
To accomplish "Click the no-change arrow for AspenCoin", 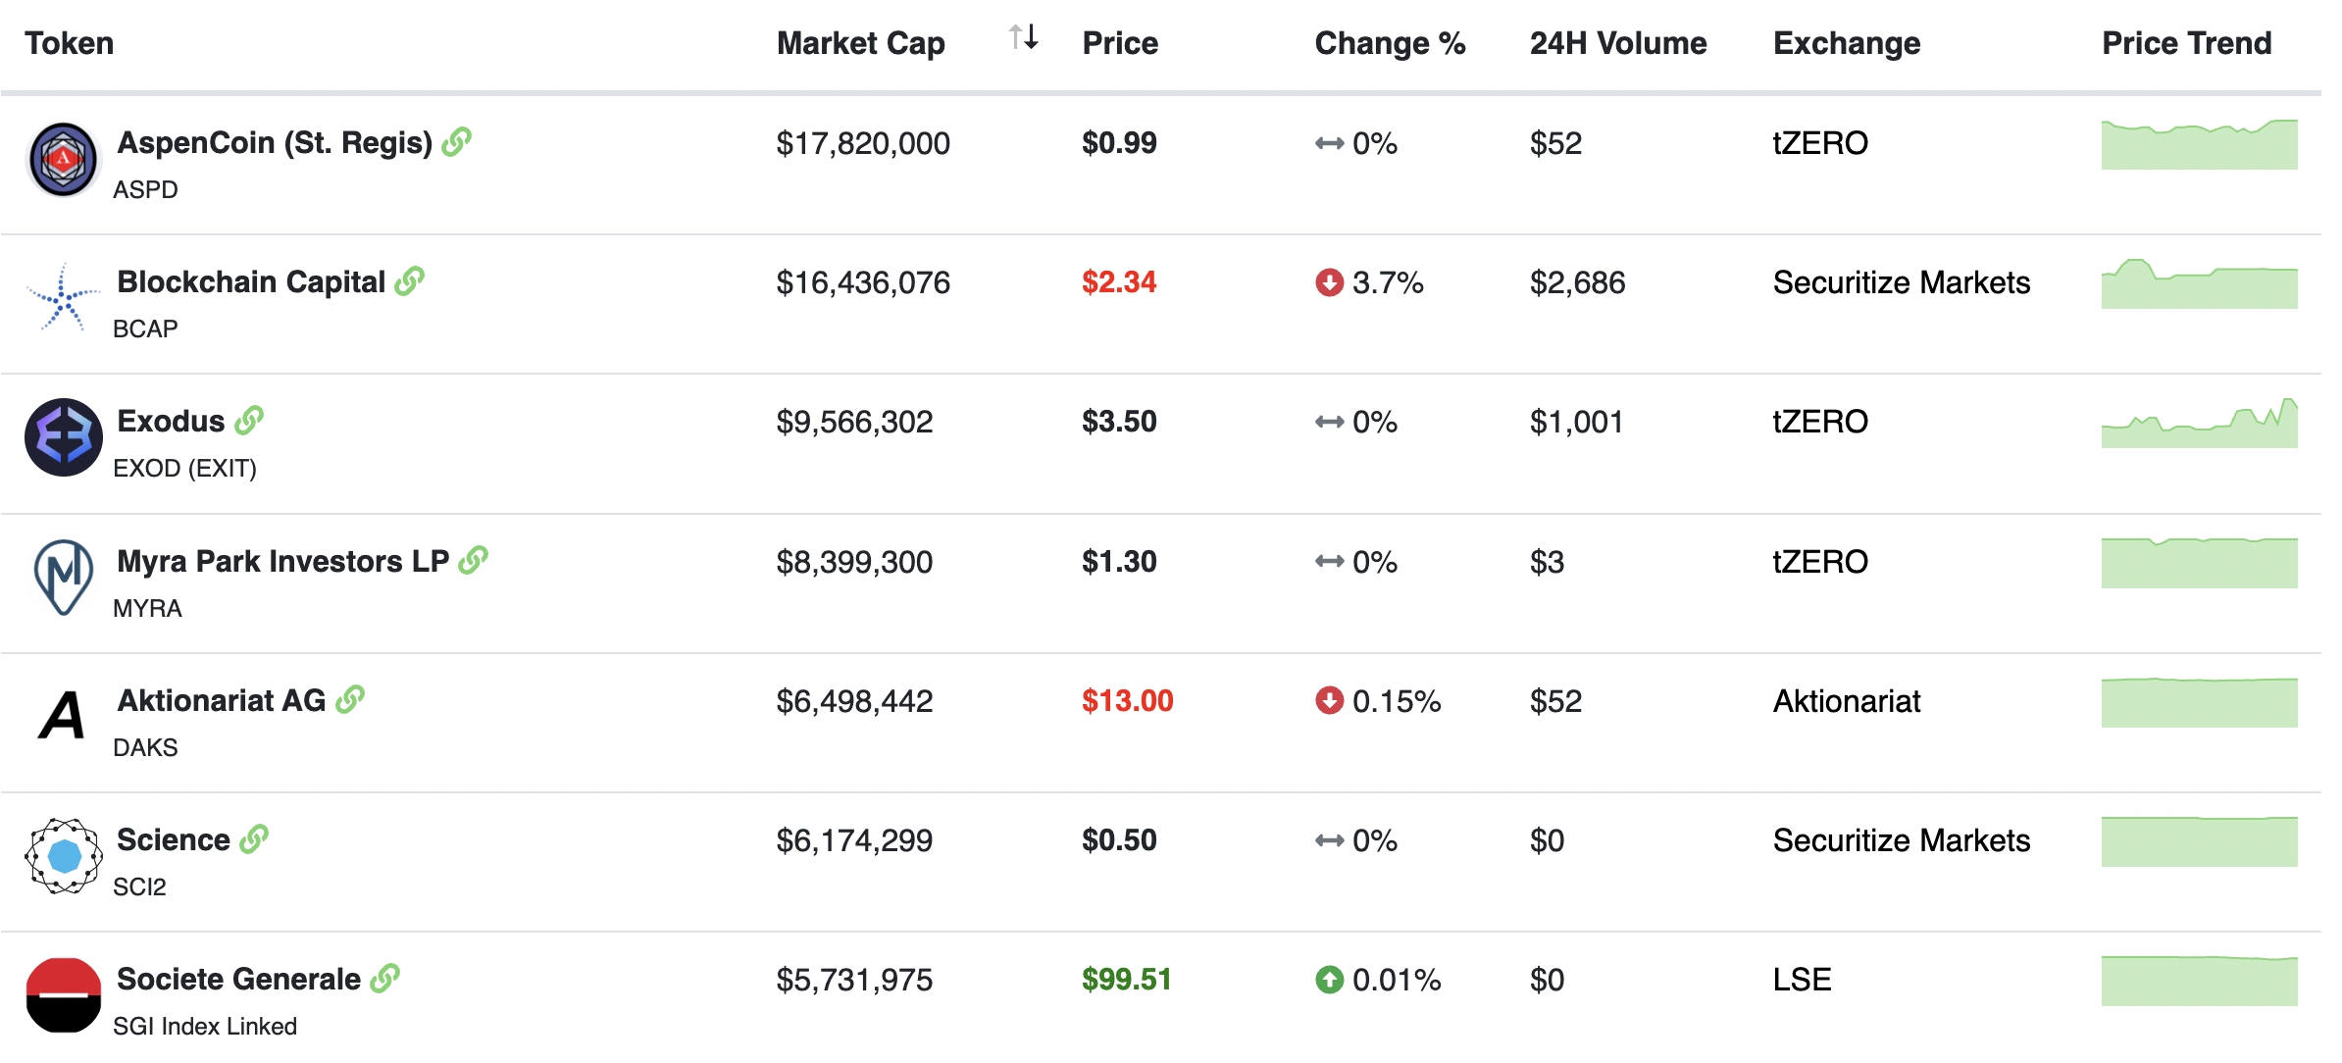I will (1329, 144).
